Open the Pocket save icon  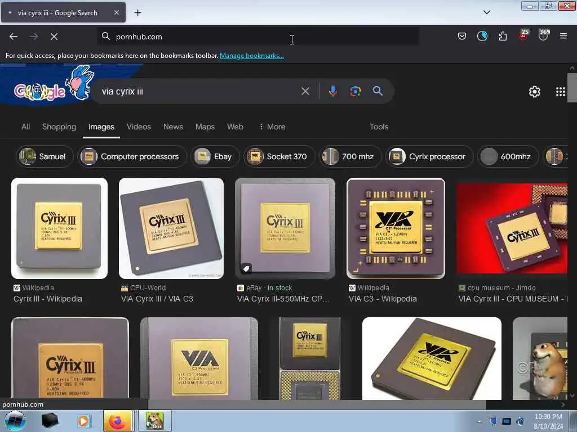coord(462,36)
